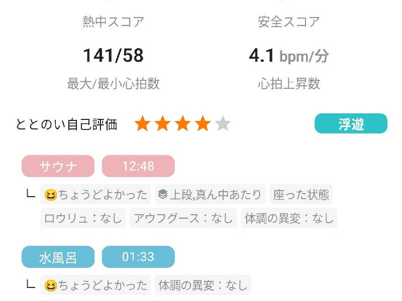Select the gray fifth rating star
Viewport: 402px width, 301px height.
pos(223,123)
